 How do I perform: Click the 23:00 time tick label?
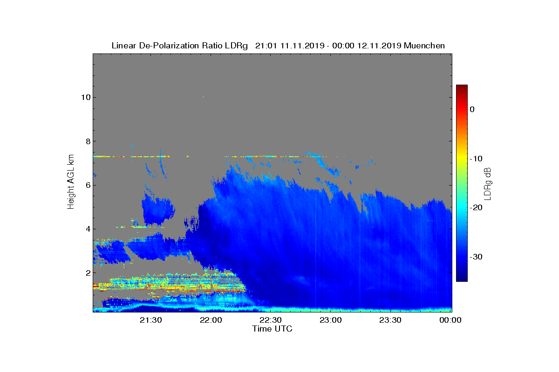331,320
